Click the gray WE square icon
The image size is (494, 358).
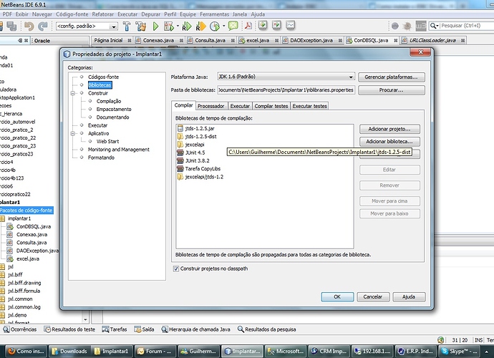(421, 26)
